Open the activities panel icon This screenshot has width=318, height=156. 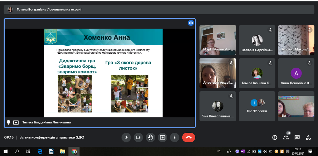point(308,137)
